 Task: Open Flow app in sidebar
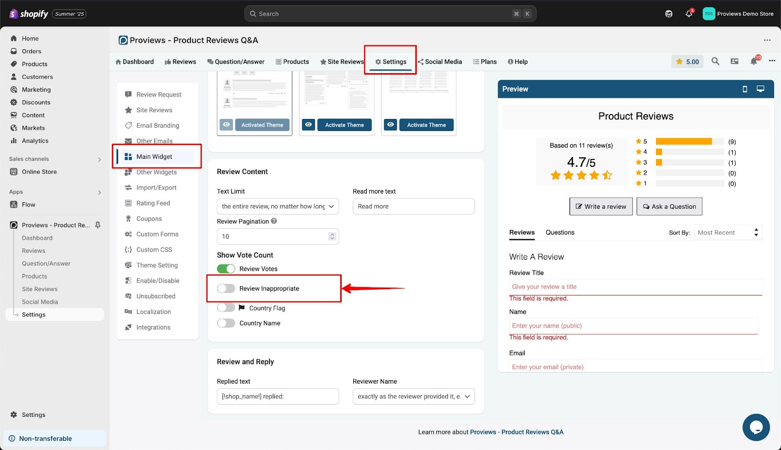(x=28, y=205)
